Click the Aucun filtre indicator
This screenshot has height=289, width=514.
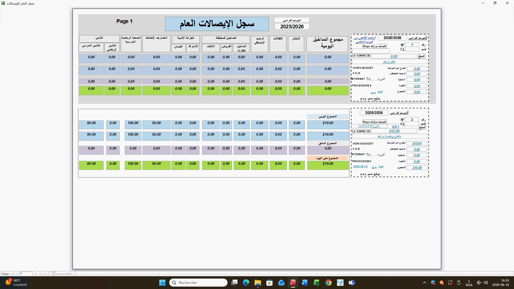coord(62,274)
